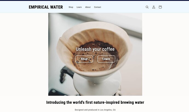The width and height of the screenshot is (189, 112).
Task: Click the word 'WATER' in the site logo
Action: (56, 7)
